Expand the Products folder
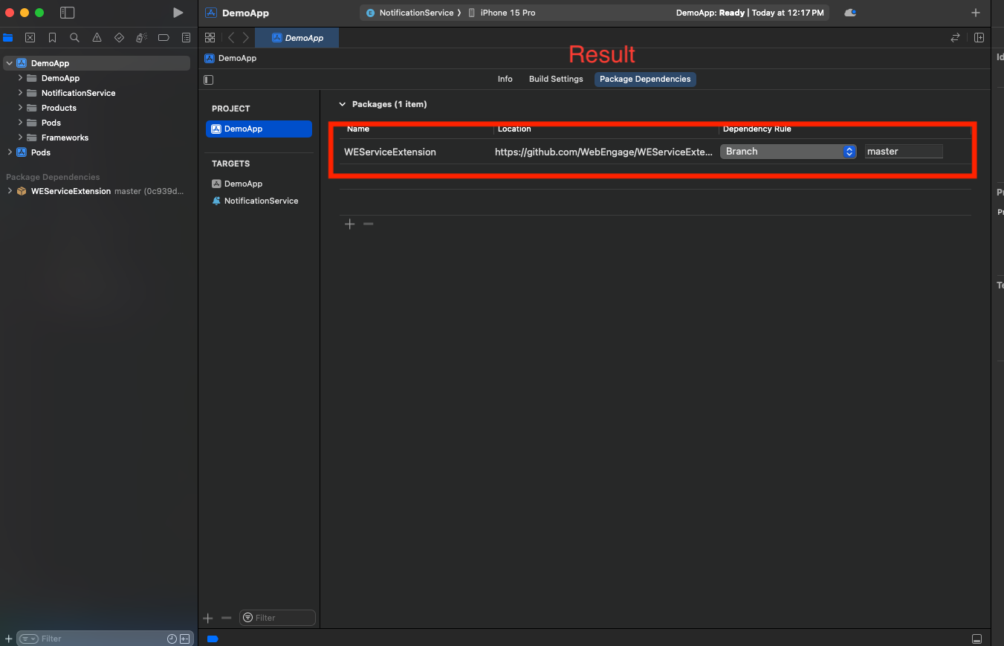 (21, 108)
